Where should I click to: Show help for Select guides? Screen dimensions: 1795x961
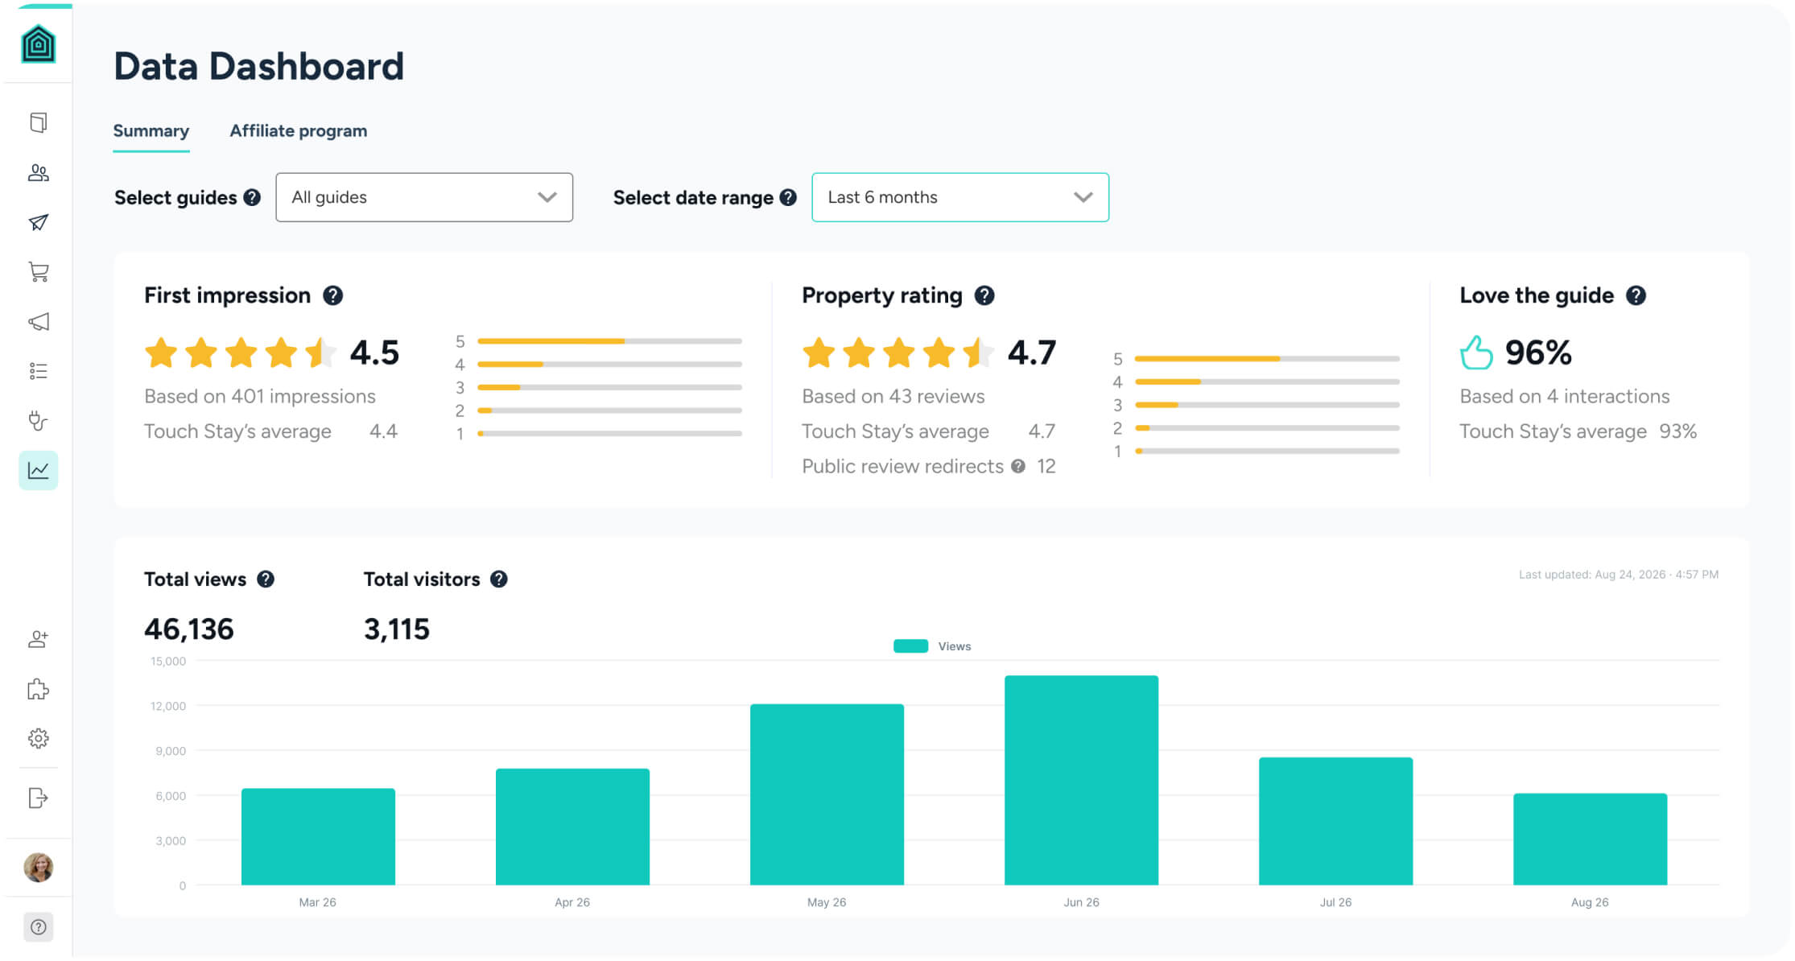pos(252,197)
